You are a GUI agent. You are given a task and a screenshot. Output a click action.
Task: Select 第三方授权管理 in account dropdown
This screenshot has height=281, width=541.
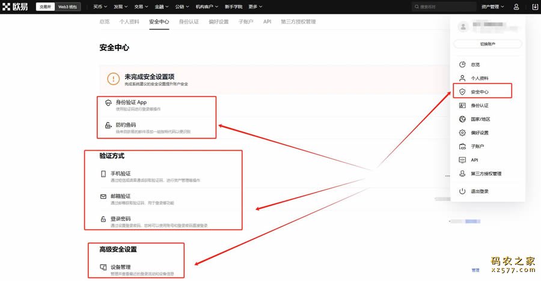(x=486, y=174)
